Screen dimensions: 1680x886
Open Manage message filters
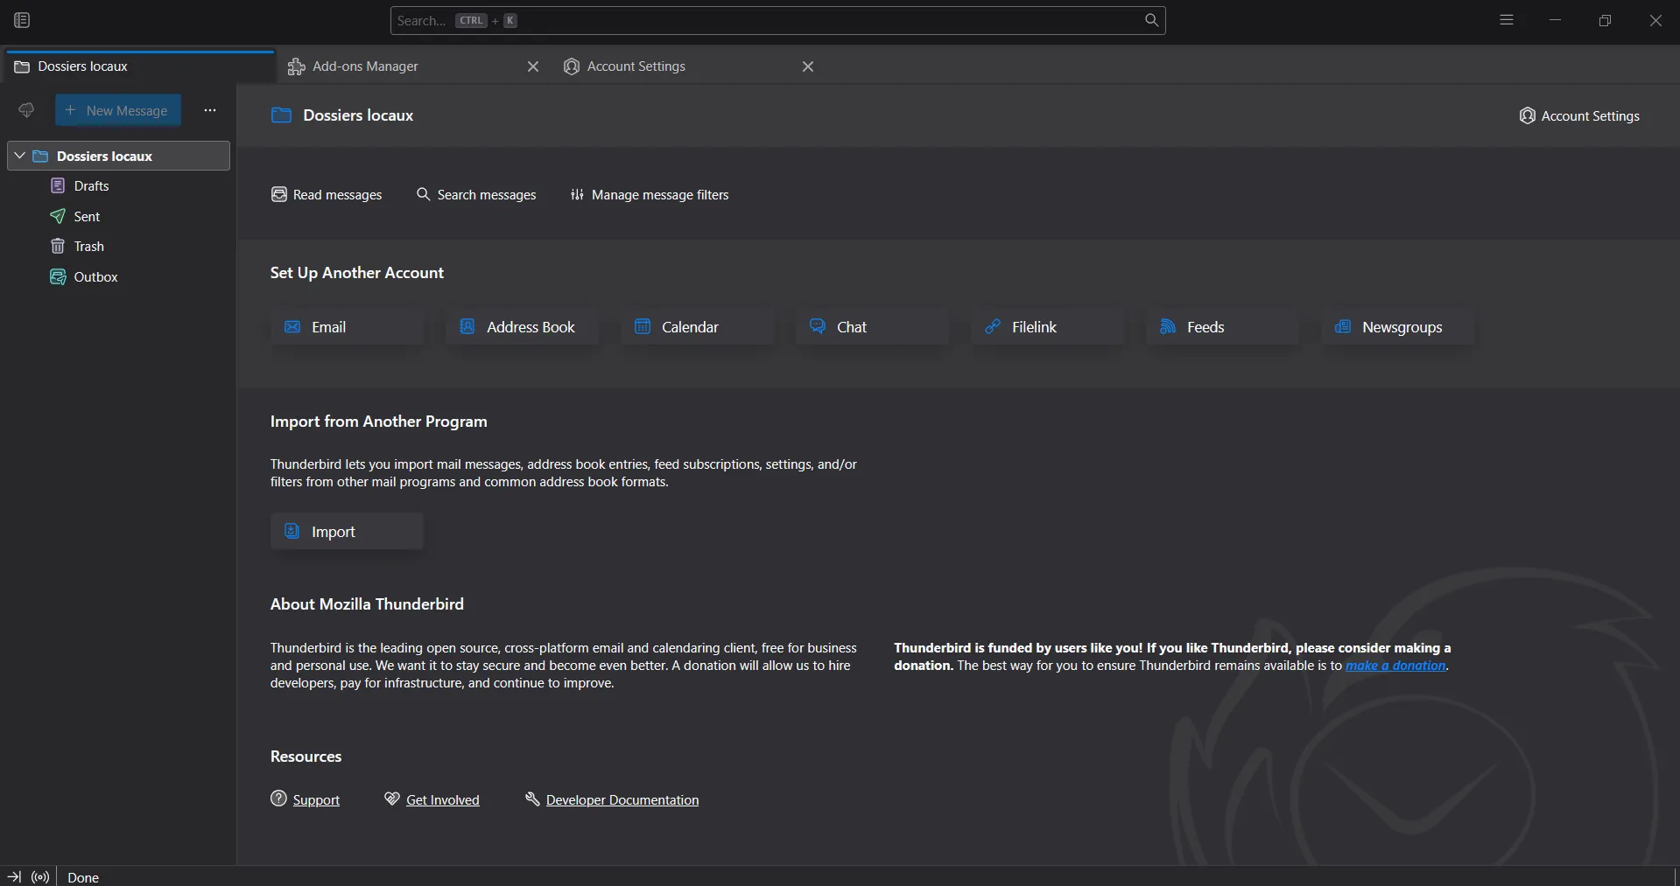(x=650, y=195)
